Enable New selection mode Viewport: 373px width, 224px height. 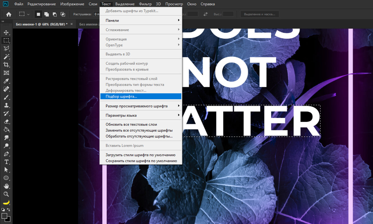tap(39, 14)
